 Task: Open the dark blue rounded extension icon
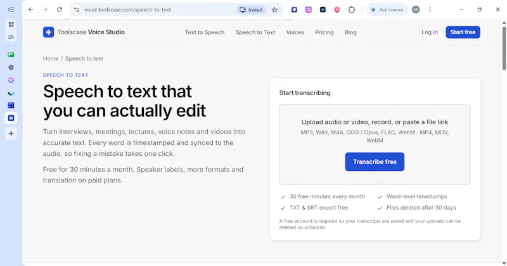(x=294, y=9)
